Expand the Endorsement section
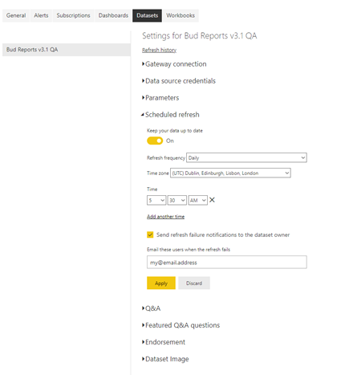The height and width of the screenshot is (375, 353). tap(164, 342)
